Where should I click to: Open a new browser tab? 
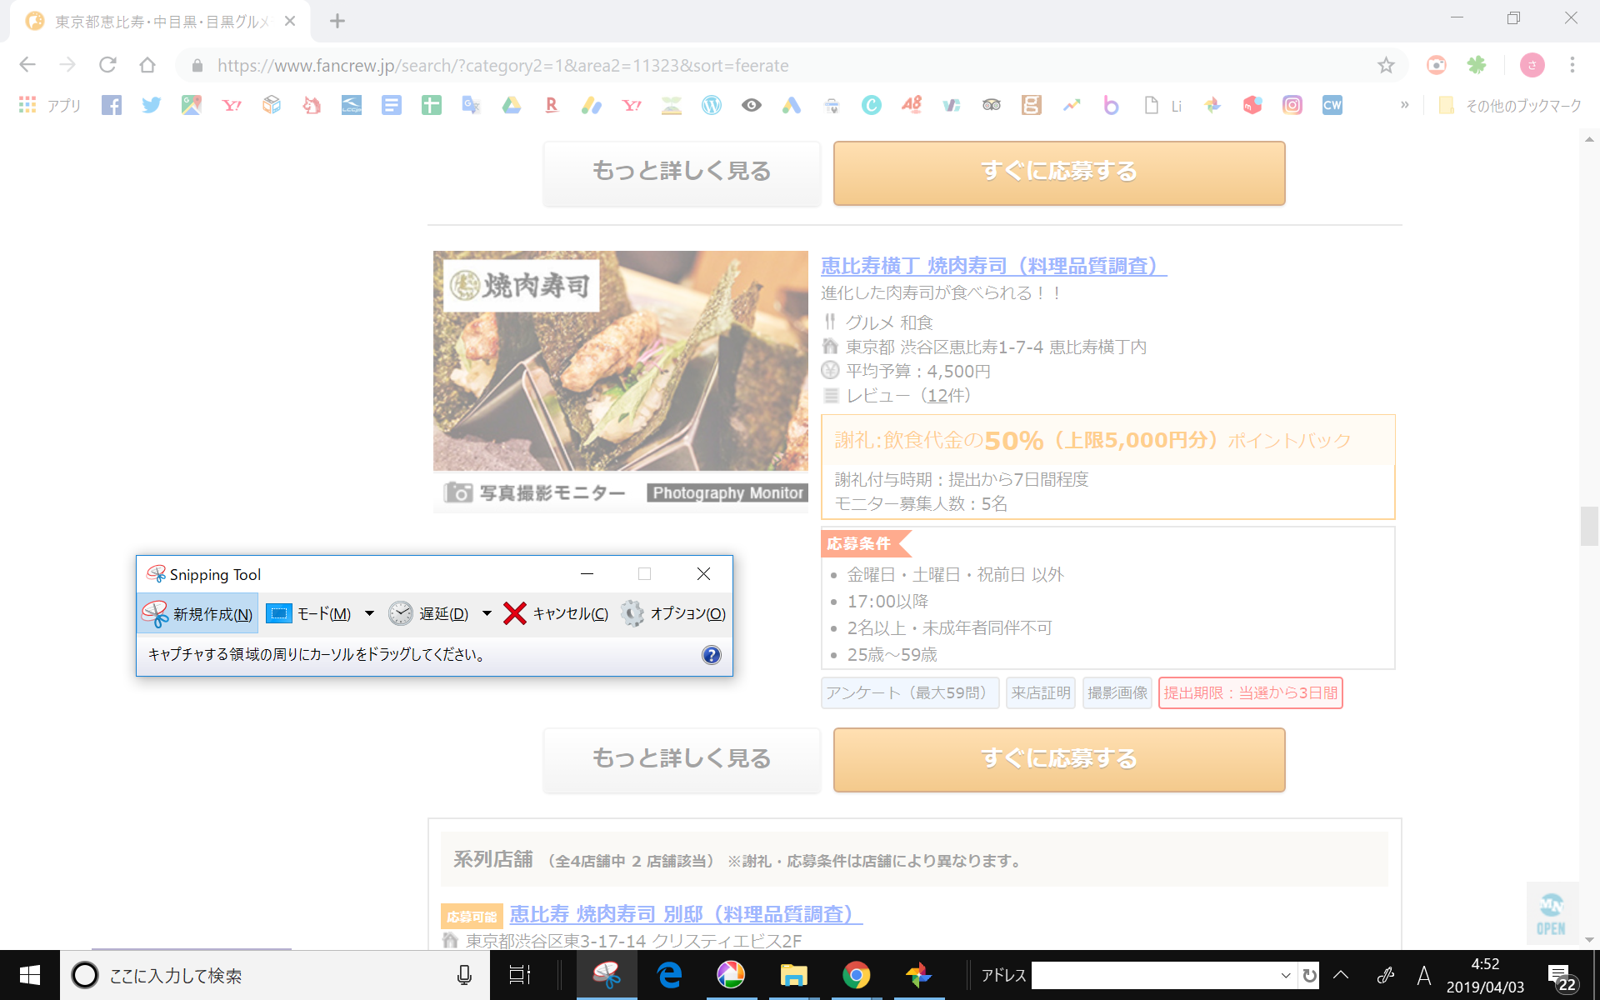click(337, 21)
